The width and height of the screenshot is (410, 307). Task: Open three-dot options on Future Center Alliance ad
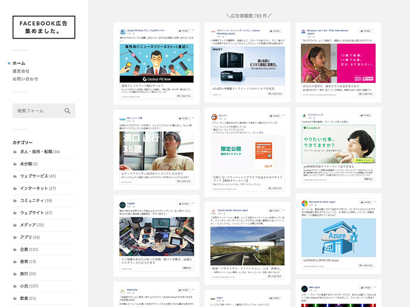click(284, 210)
